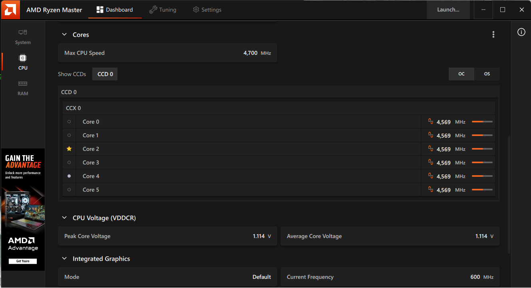This screenshot has height=288, width=531.
Task: Open the Dashboard tab
Action: (115, 10)
